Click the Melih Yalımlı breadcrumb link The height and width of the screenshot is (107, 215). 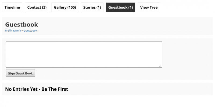pyautogui.click(x=13, y=31)
